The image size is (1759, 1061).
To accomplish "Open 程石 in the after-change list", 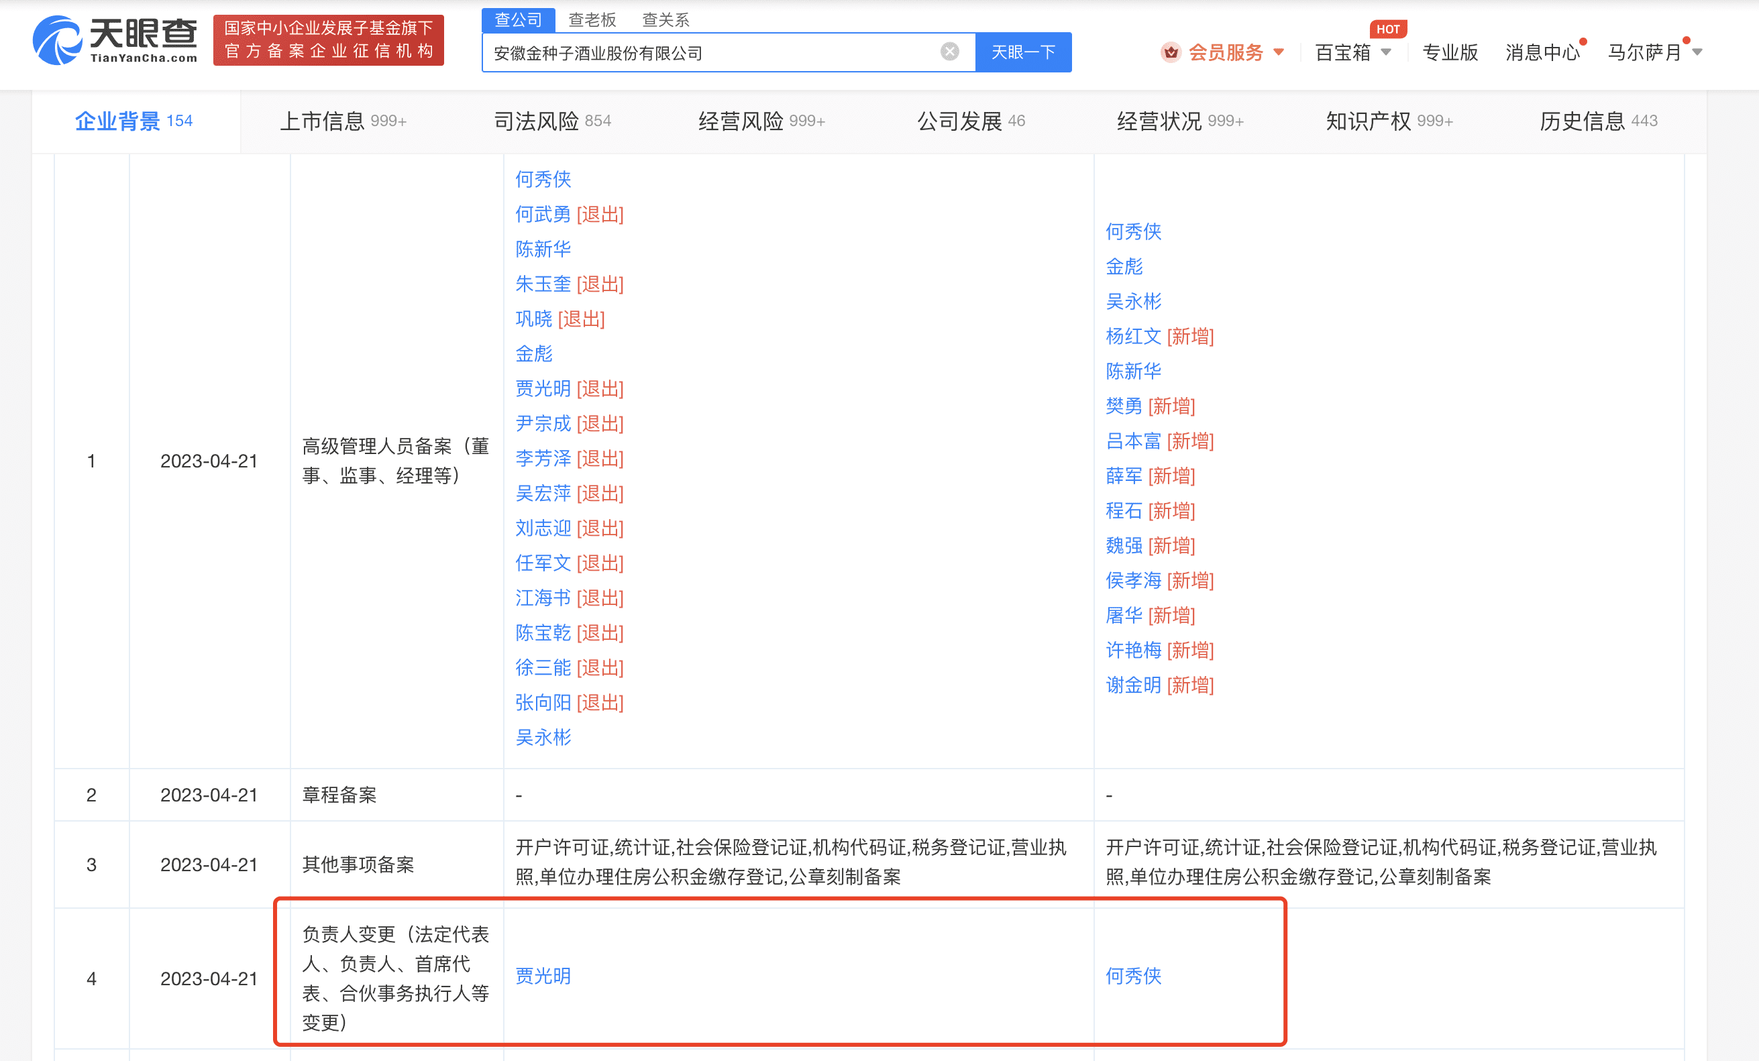I will [1124, 511].
